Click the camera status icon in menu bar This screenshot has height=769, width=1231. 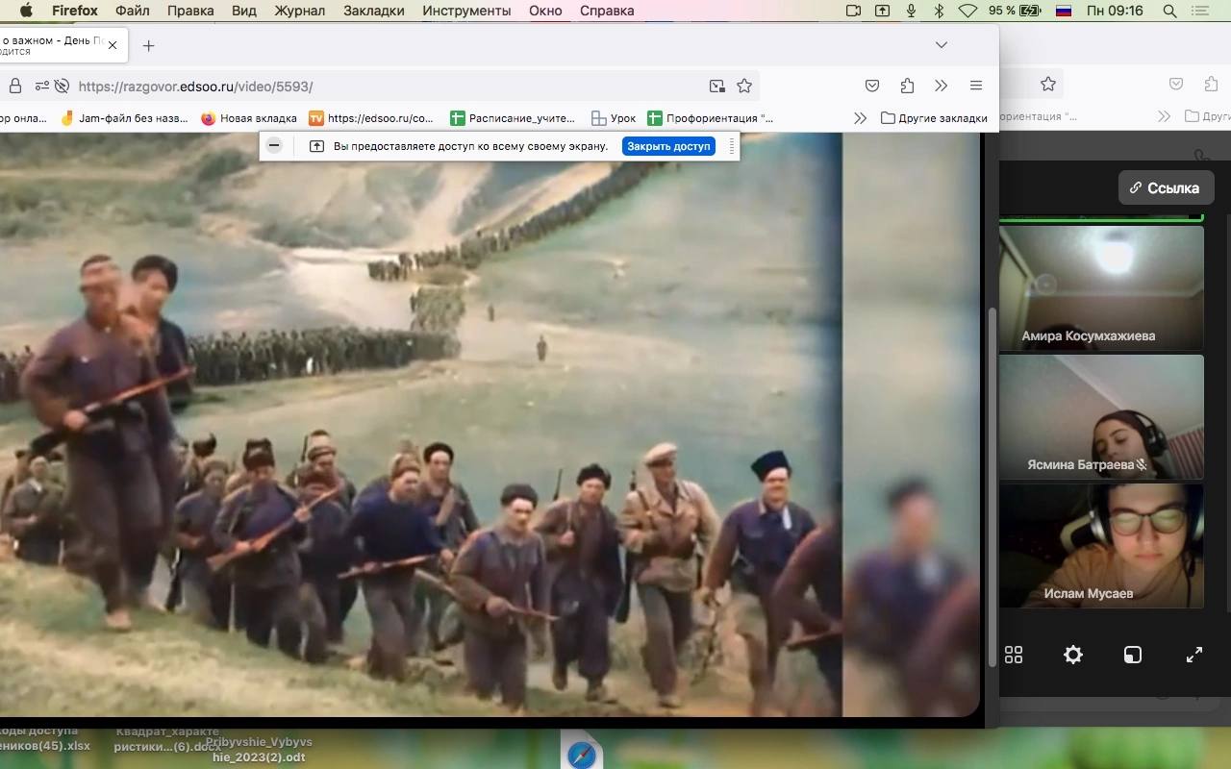click(x=853, y=11)
